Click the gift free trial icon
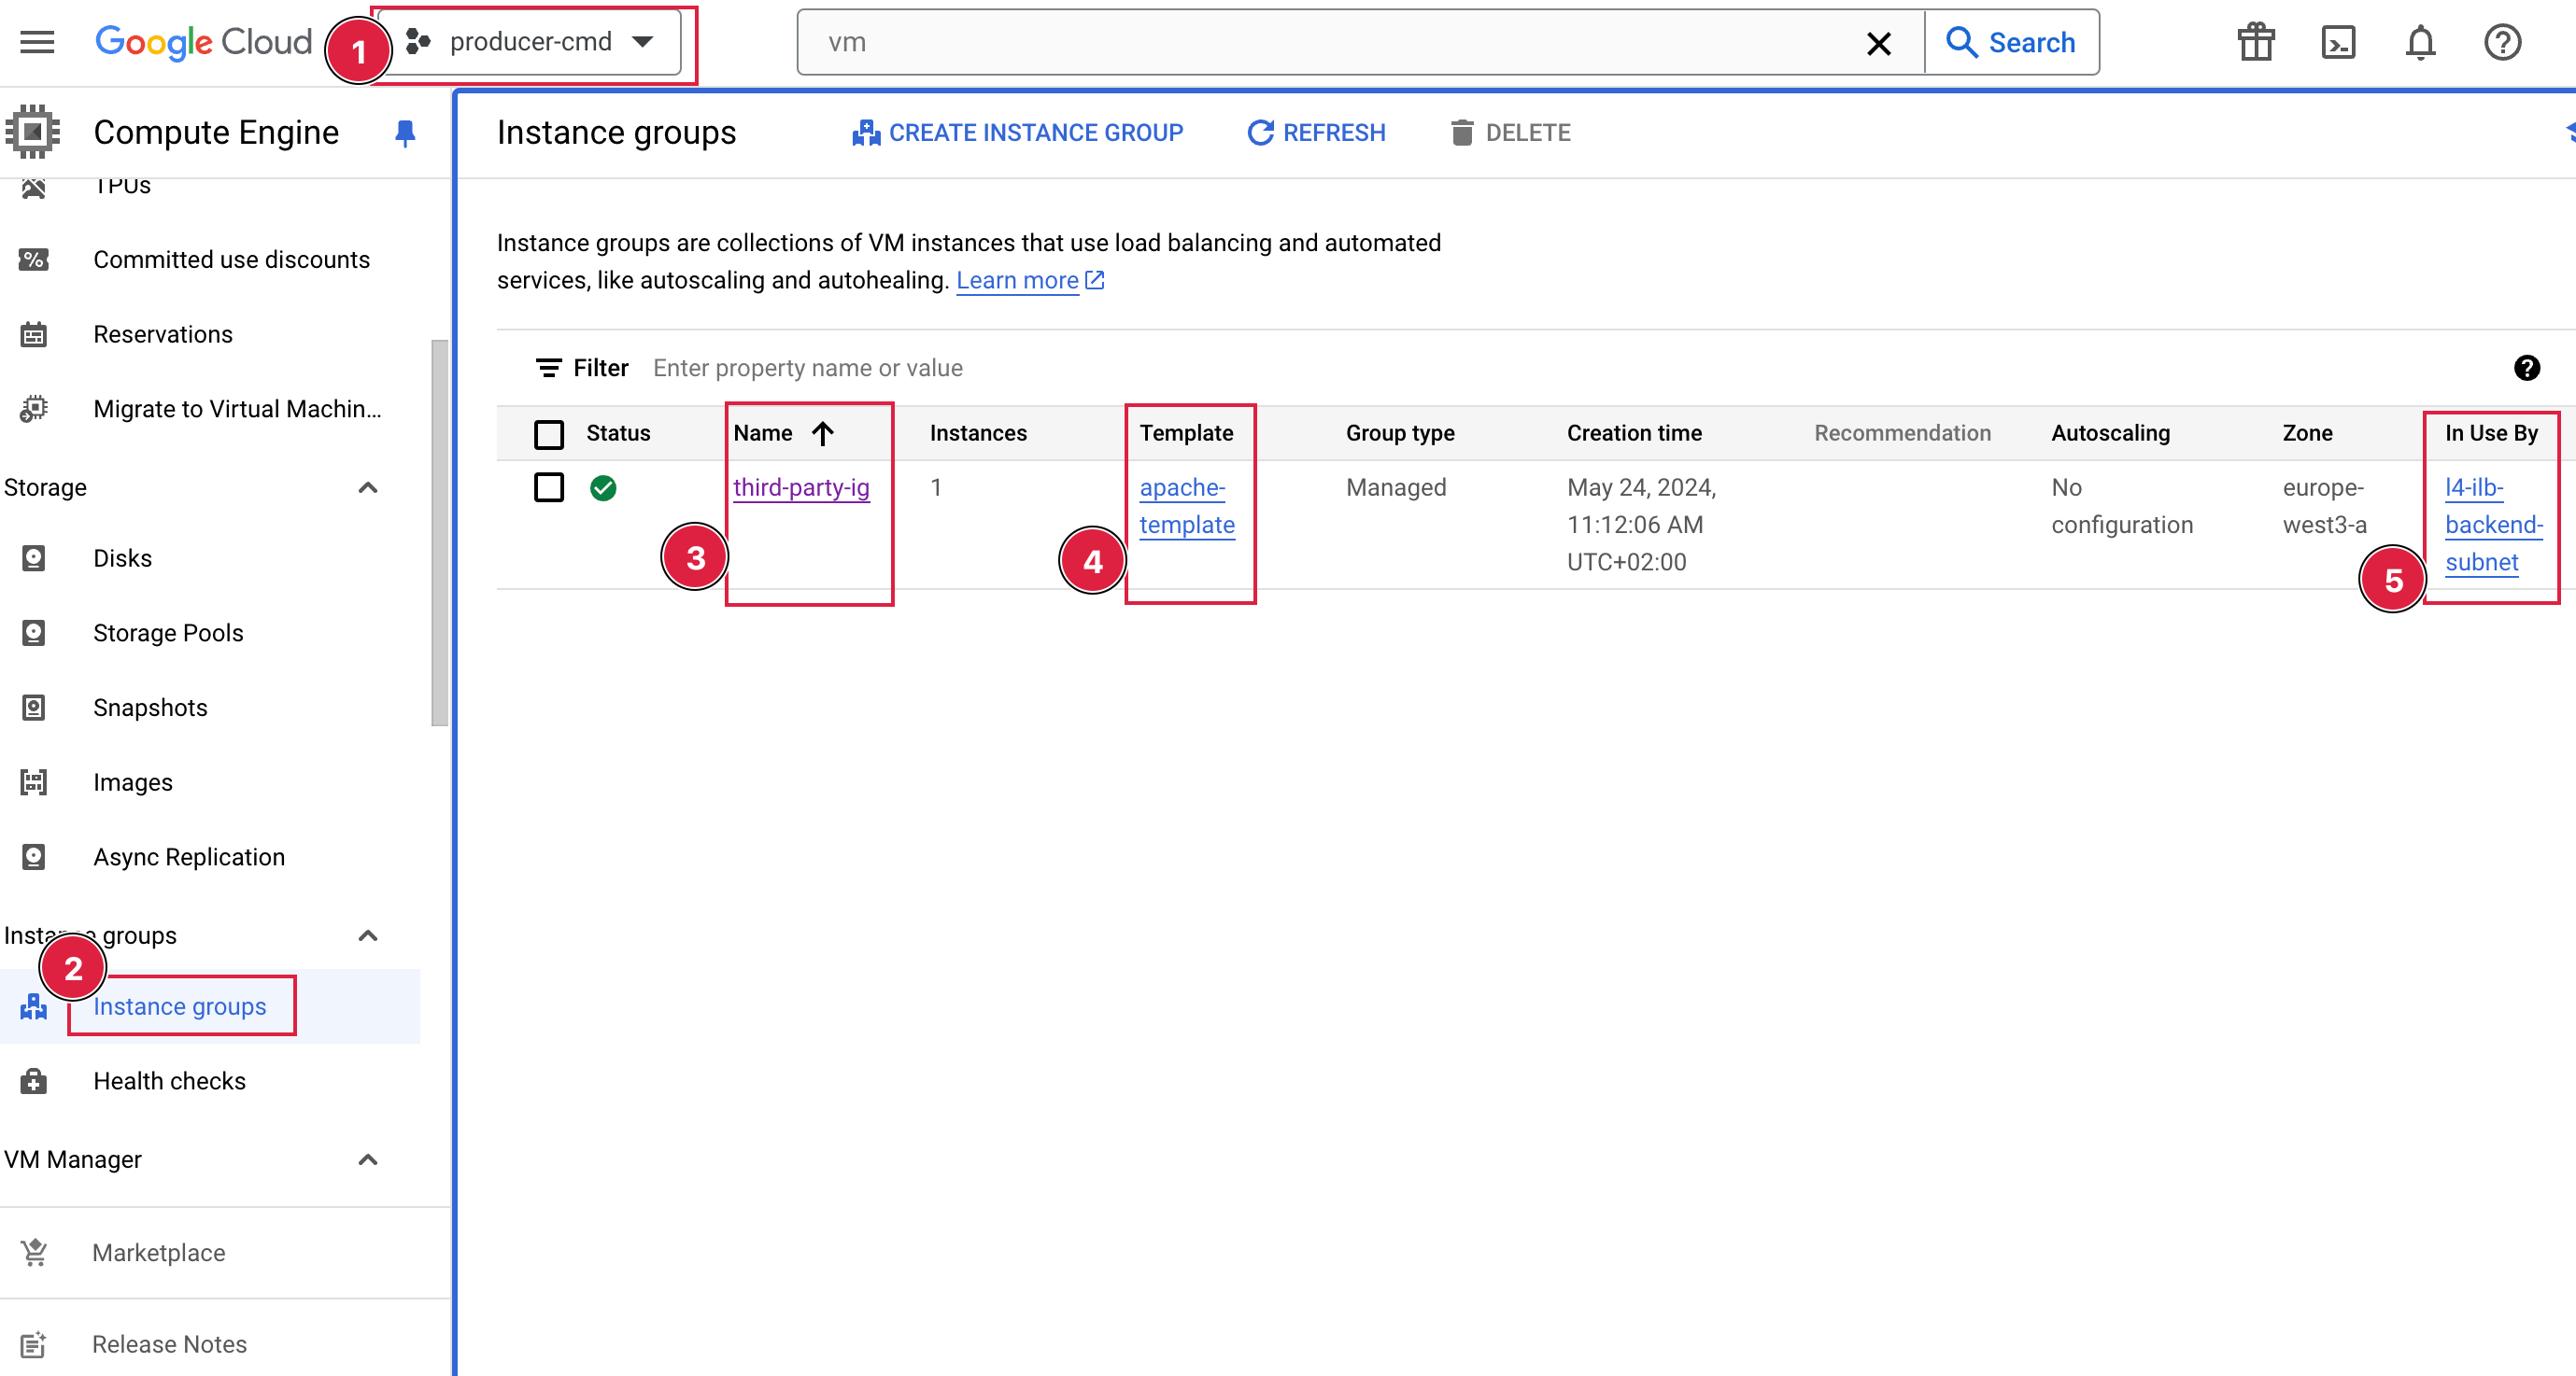 click(2256, 42)
